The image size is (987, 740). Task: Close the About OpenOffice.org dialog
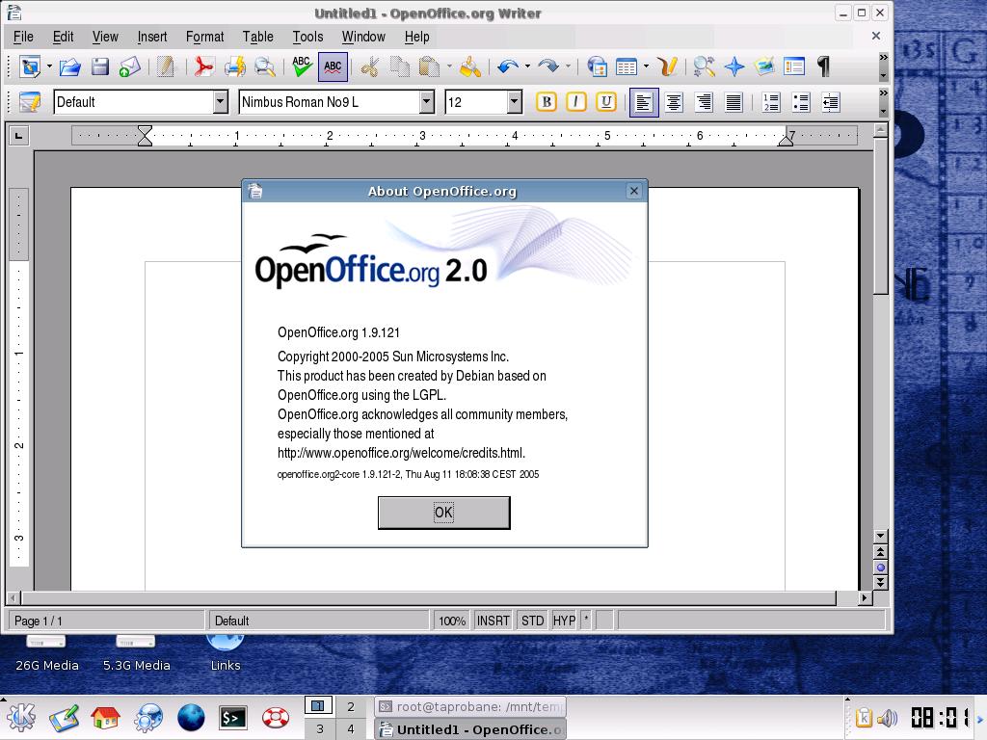click(x=634, y=191)
